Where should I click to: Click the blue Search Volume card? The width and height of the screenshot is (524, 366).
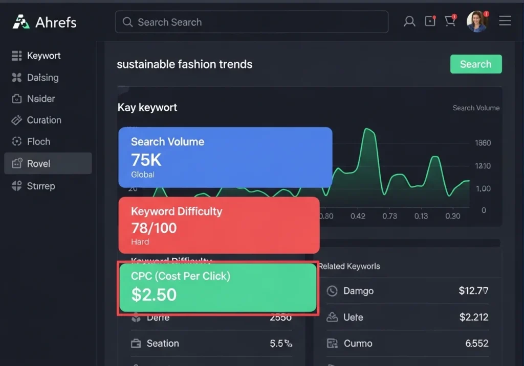coord(225,157)
